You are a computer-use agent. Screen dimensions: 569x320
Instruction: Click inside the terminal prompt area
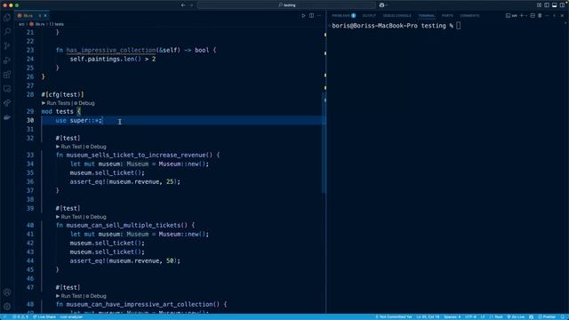click(x=446, y=167)
